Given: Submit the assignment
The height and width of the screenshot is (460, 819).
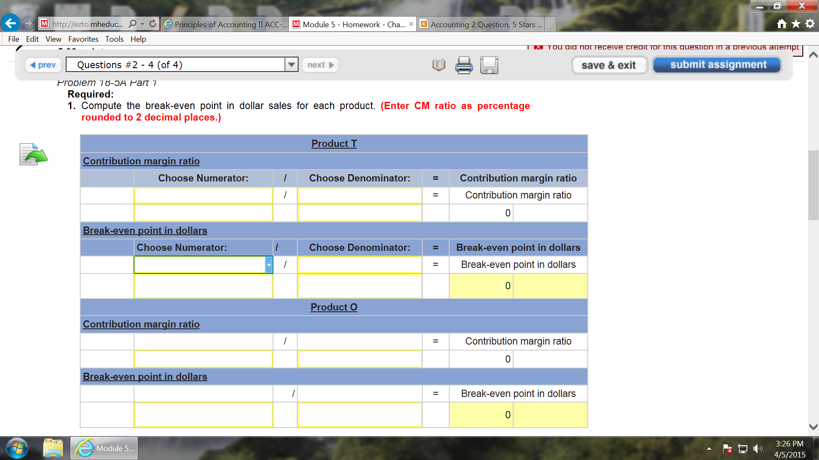Looking at the screenshot, I should coord(716,64).
